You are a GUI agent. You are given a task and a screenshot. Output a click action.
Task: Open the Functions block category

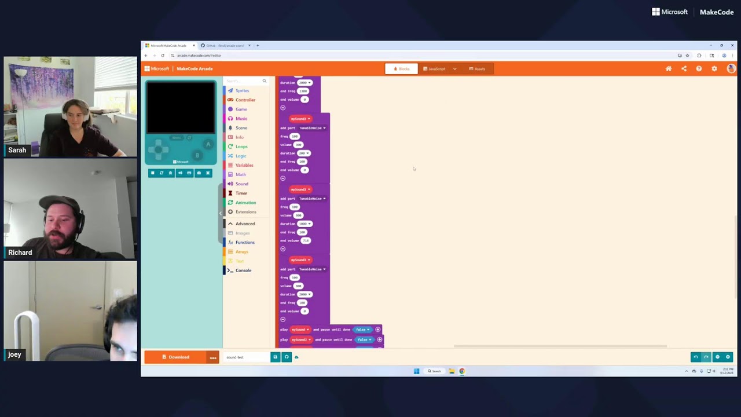[244, 242]
